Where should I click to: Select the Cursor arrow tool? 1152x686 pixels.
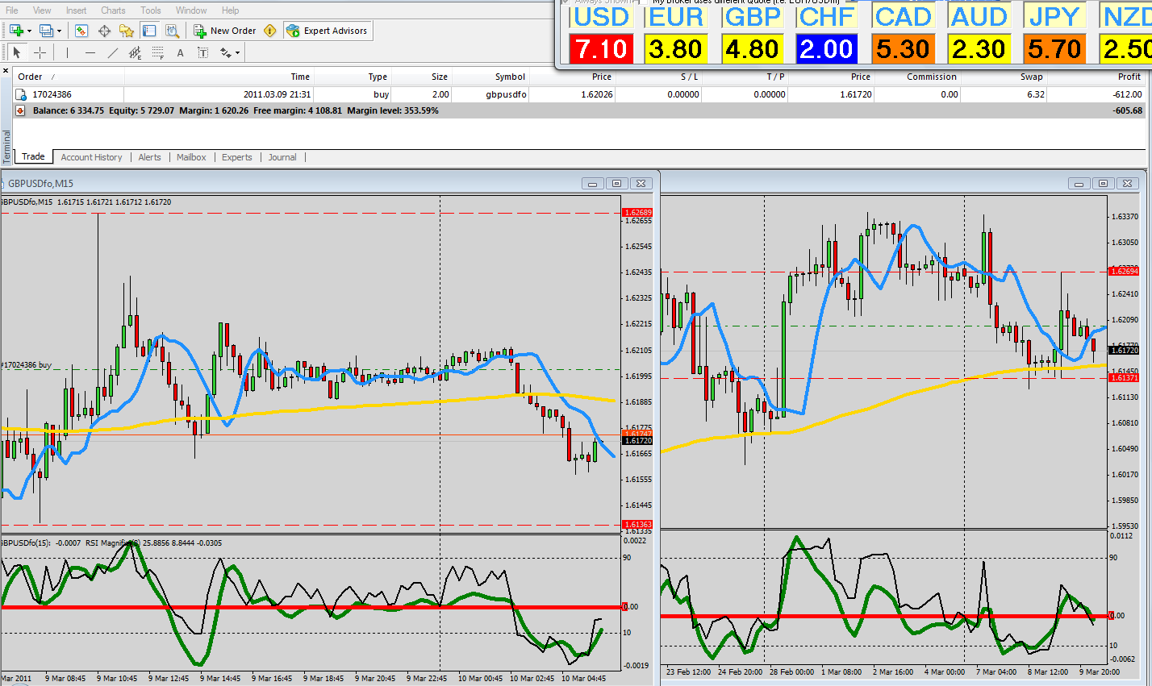point(17,52)
